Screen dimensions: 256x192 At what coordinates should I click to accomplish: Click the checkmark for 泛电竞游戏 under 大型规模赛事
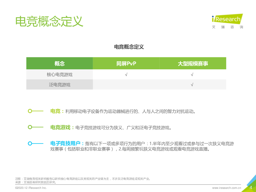point(192,85)
